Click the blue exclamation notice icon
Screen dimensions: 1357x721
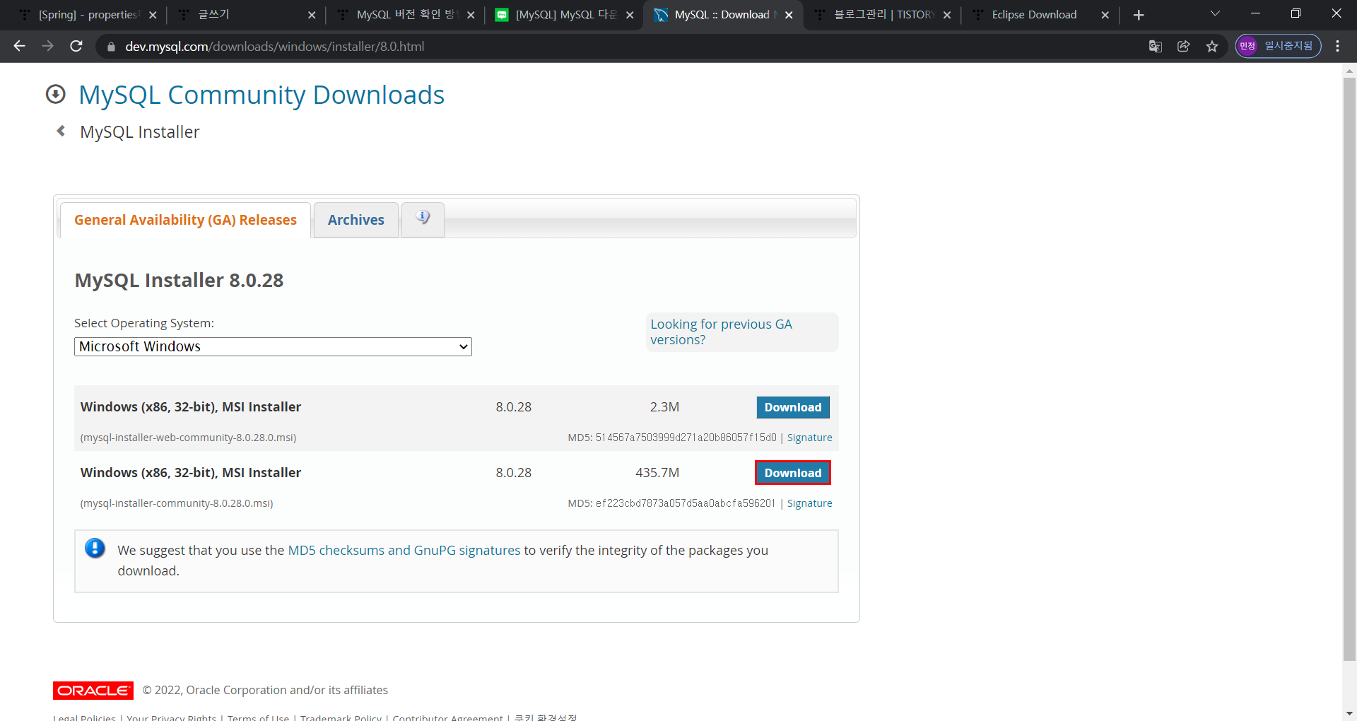coord(95,548)
